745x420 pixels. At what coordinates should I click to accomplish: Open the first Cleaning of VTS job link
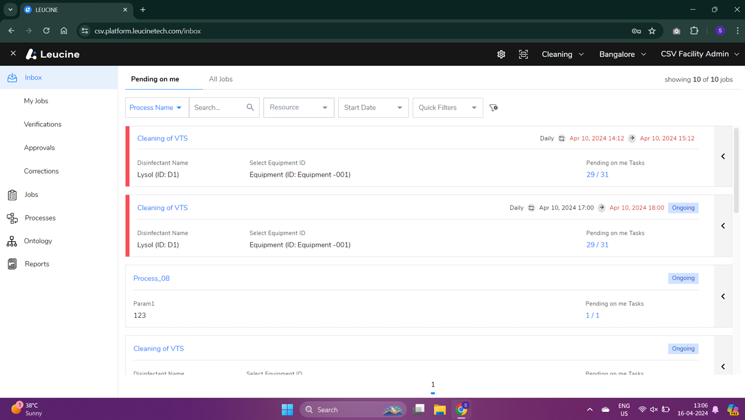[163, 138]
